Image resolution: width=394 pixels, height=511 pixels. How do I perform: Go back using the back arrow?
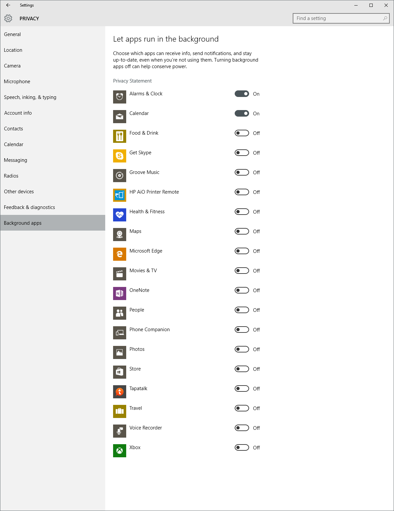click(8, 5)
